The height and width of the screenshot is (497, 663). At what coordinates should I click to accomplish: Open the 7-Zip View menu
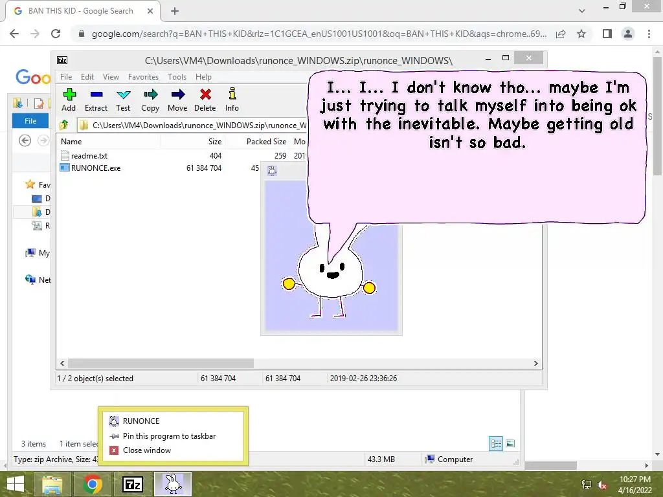(x=111, y=77)
